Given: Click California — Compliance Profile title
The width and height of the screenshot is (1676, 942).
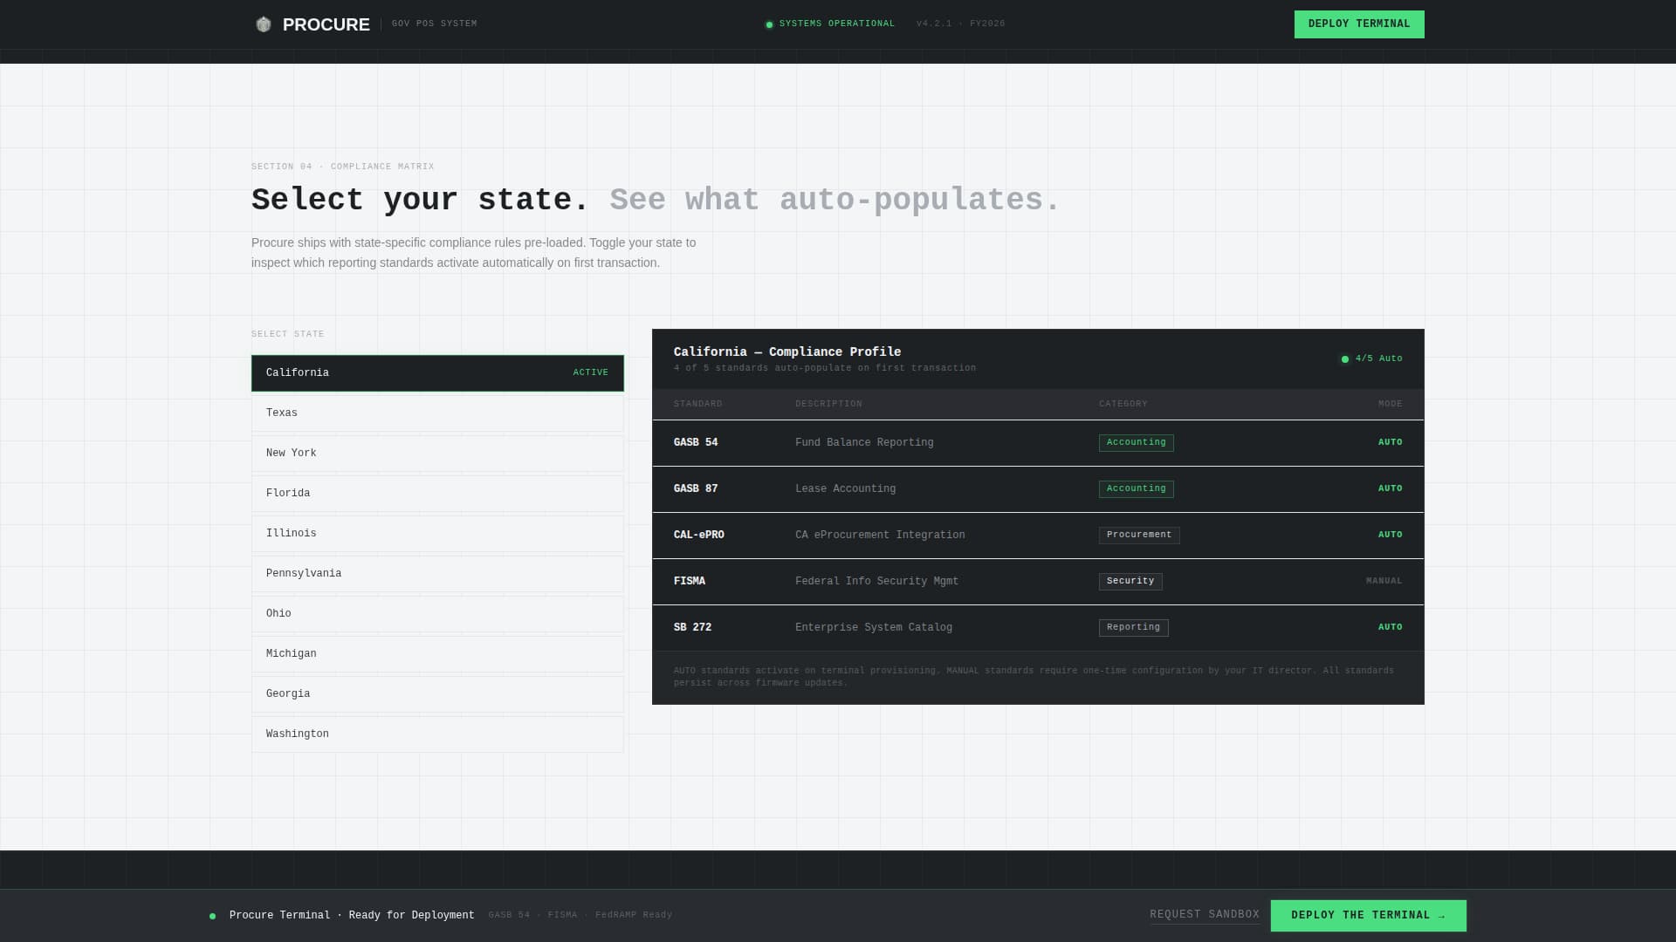Looking at the screenshot, I should [x=787, y=352].
